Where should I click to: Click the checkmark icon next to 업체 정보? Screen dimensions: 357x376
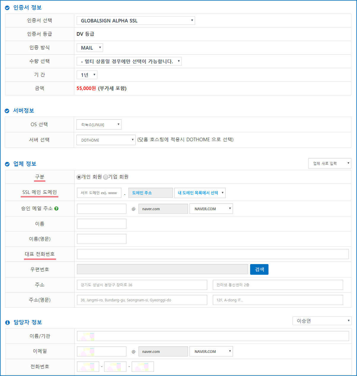[7, 164]
